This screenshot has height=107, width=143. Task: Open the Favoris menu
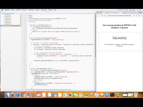(37, 10)
